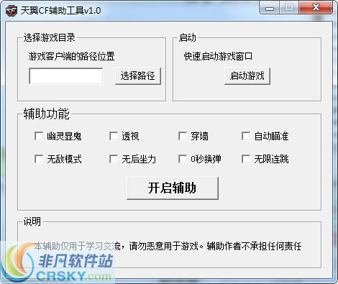Click the 辅助功能 group title

click(46, 114)
